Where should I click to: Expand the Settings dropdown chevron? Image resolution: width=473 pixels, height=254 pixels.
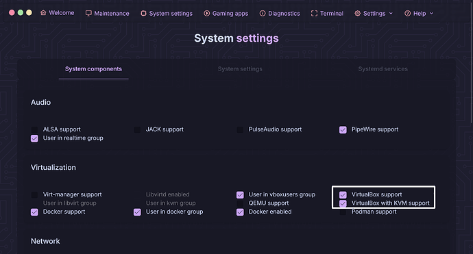pyautogui.click(x=391, y=13)
